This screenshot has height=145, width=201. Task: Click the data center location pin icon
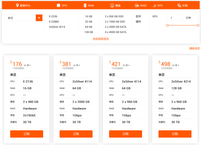click(17, 5)
